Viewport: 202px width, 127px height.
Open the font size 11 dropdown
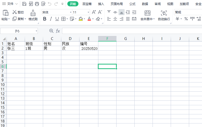pyautogui.click(x=88, y=12)
